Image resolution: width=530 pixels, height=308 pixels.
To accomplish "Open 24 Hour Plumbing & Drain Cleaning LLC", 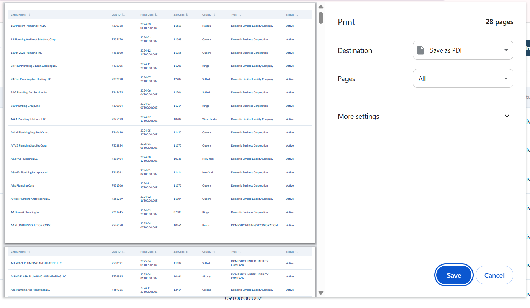I will (x=34, y=66).
